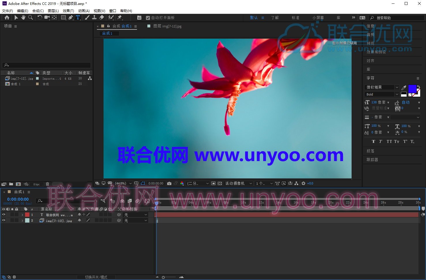Select the Clone Stamp tool
The height and width of the screenshot is (280, 426).
pos(94,18)
